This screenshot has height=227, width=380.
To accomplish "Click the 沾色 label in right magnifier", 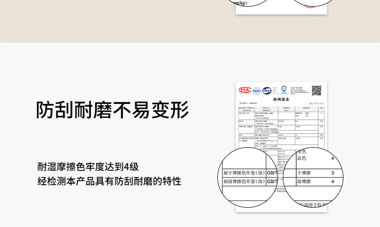I will 302,158.
